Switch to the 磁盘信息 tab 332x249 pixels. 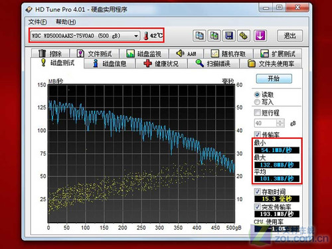(110, 64)
